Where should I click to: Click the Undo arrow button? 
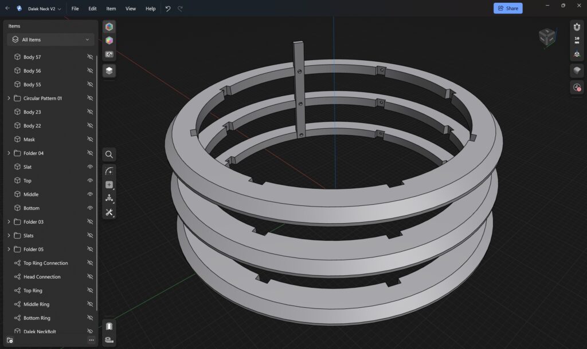pyautogui.click(x=168, y=9)
